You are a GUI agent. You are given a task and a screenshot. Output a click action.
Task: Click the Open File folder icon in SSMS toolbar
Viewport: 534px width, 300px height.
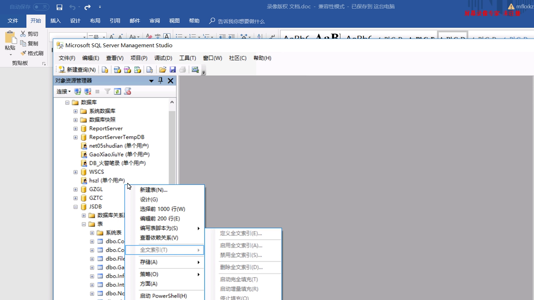162,70
